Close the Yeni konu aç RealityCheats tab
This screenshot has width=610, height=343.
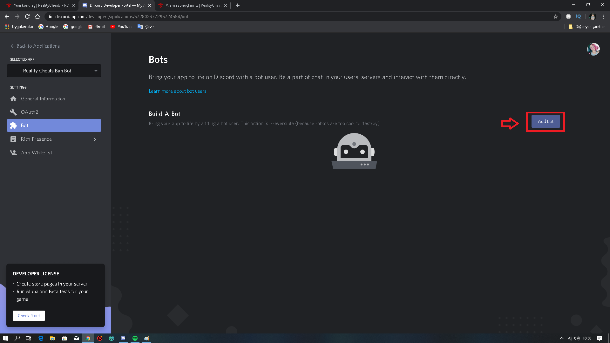click(74, 5)
